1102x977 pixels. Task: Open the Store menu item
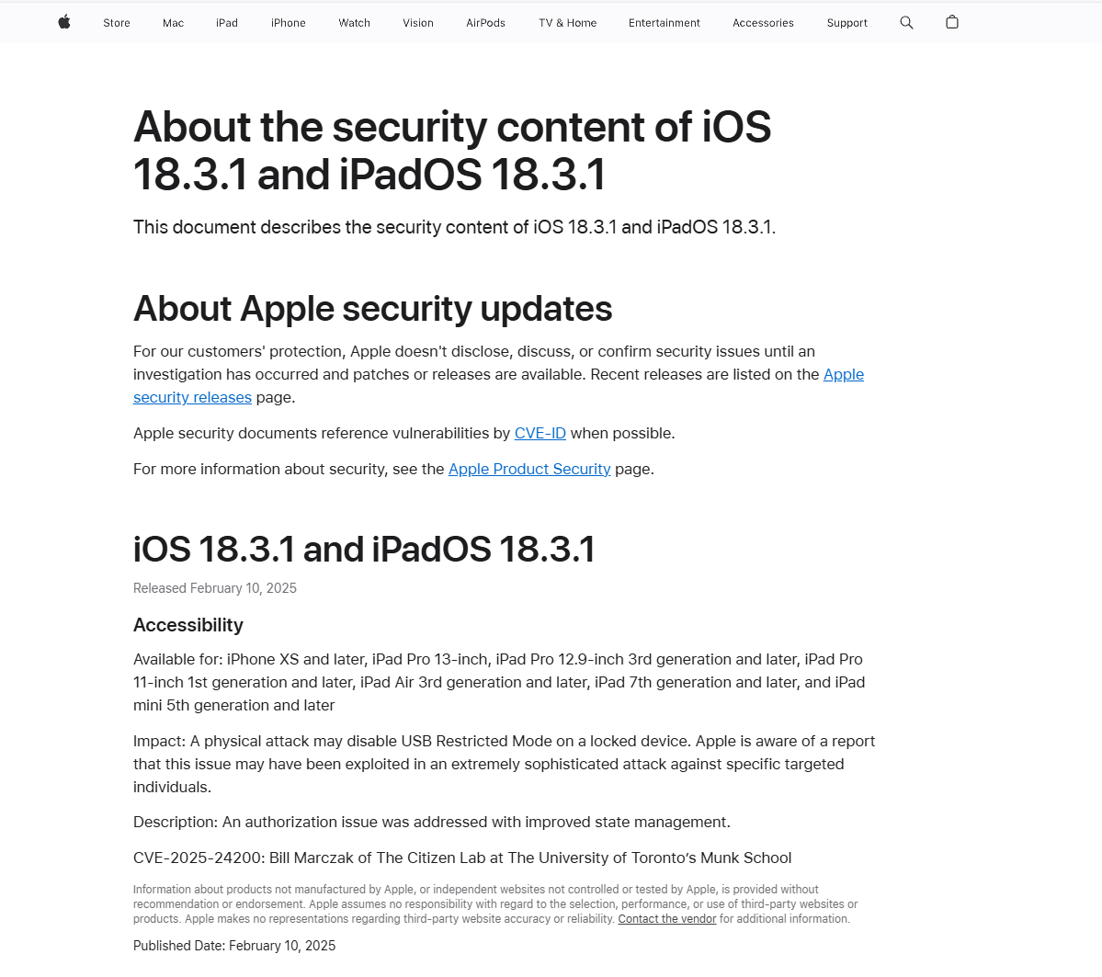117,22
